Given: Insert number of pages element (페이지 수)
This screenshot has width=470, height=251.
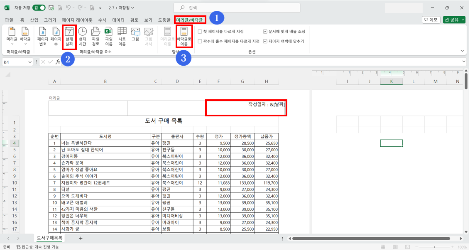Looking at the screenshot, I should 56,36.
